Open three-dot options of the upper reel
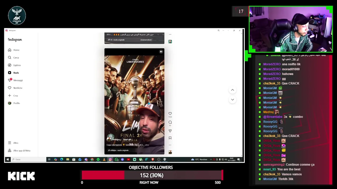 pyautogui.click(x=170, y=34)
